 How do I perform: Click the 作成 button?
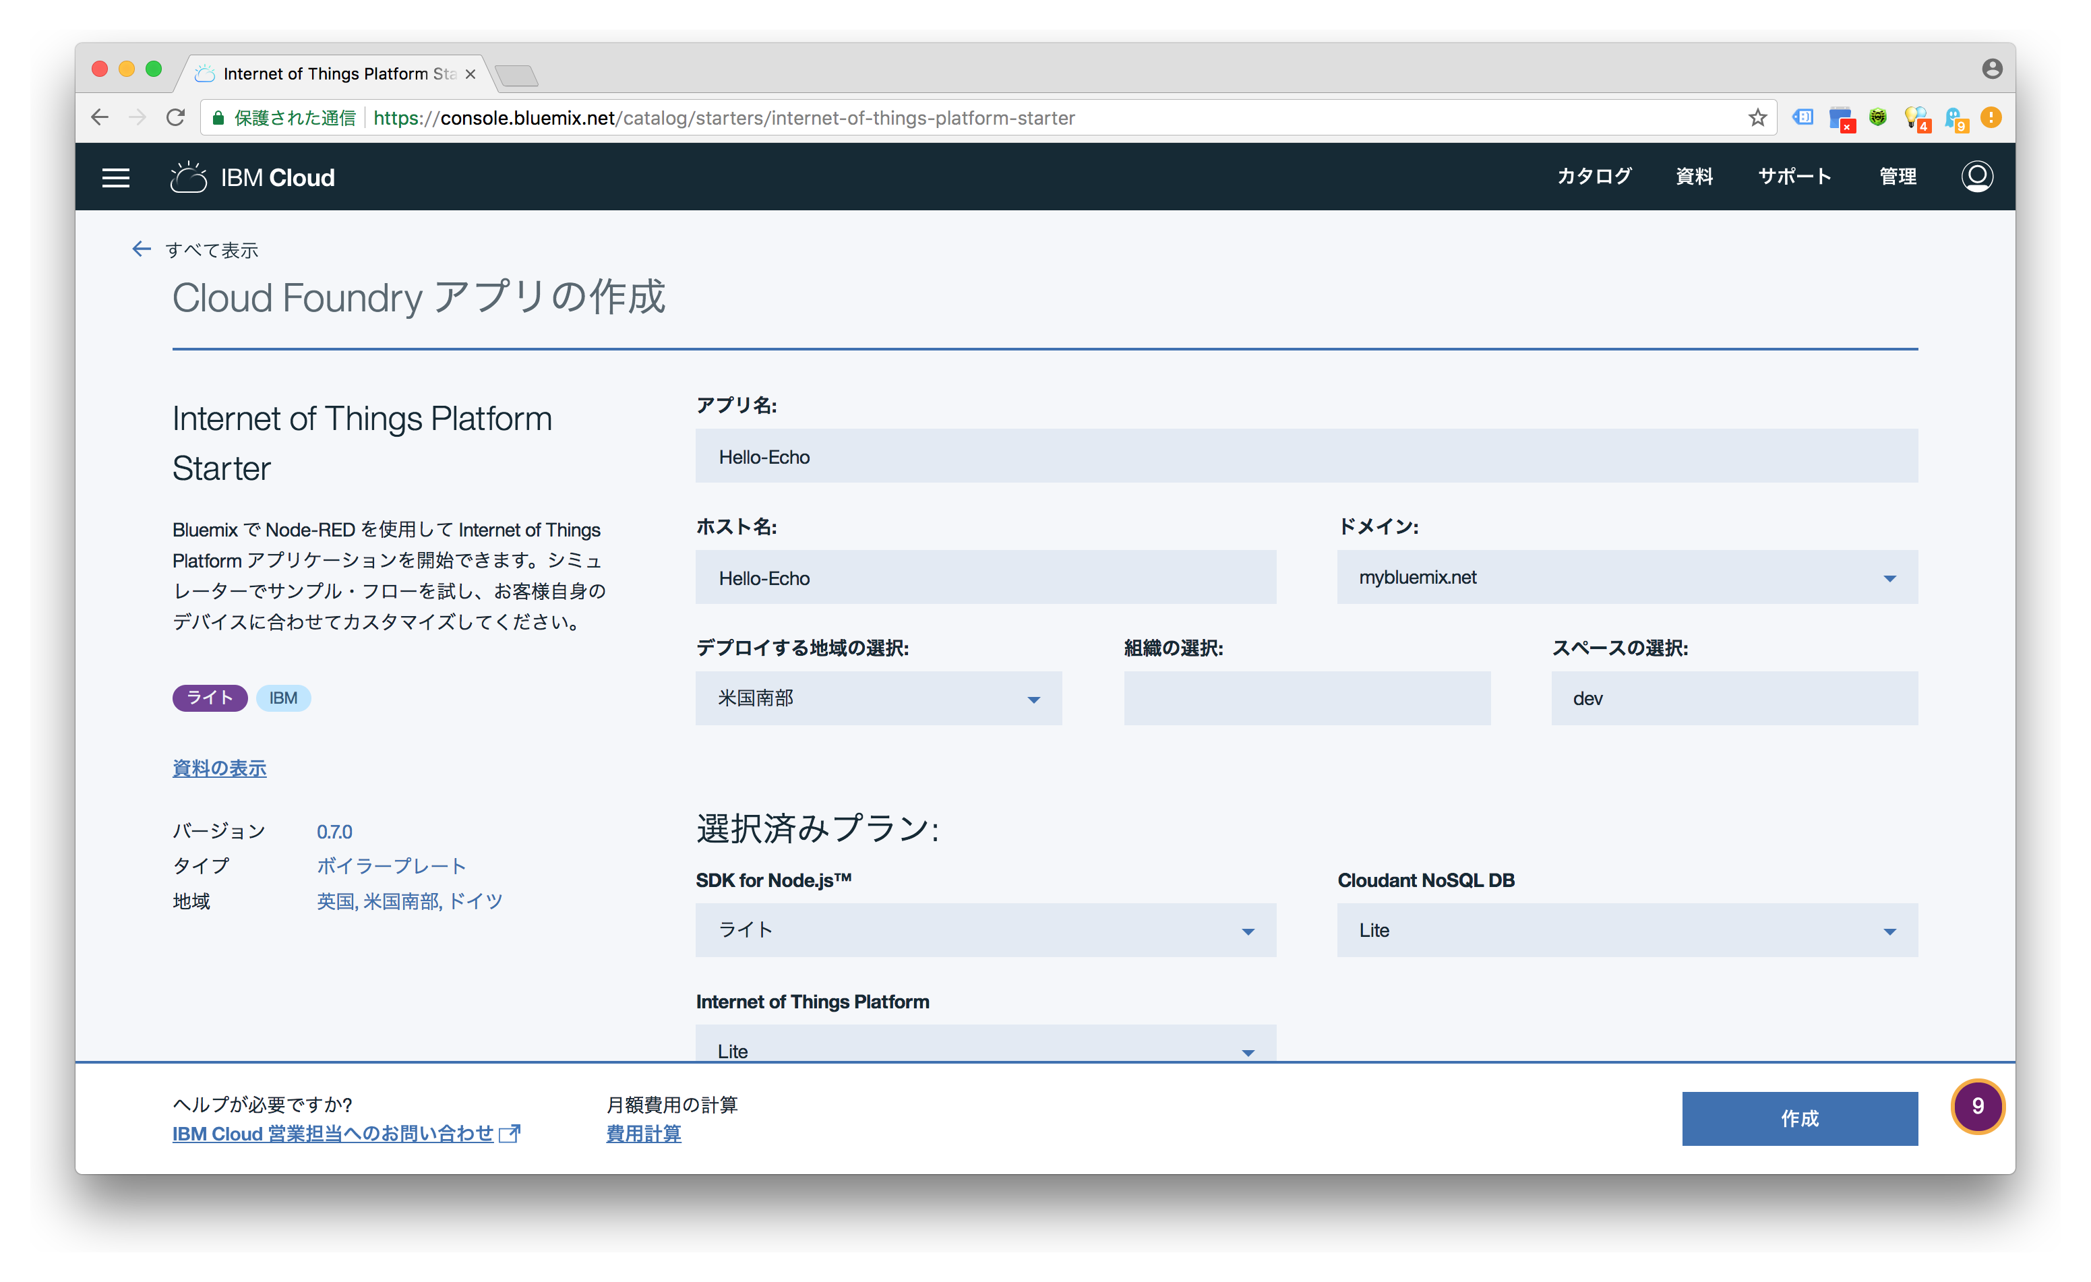click(x=1799, y=1118)
